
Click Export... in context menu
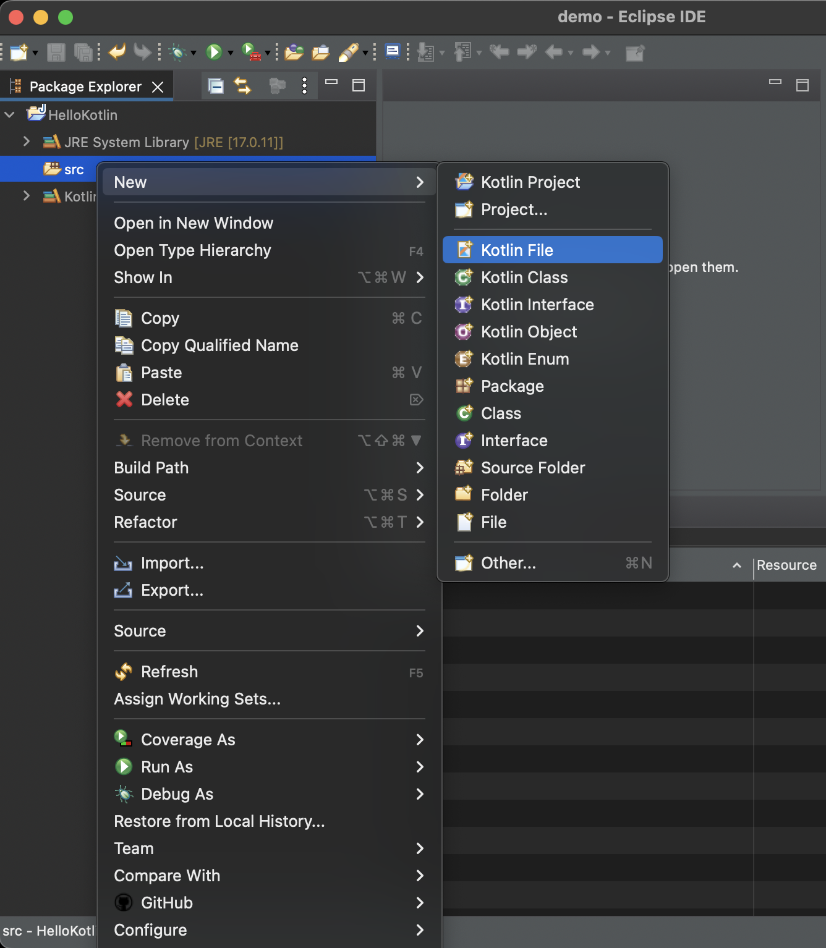pyautogui.click(x=270, y=590)
